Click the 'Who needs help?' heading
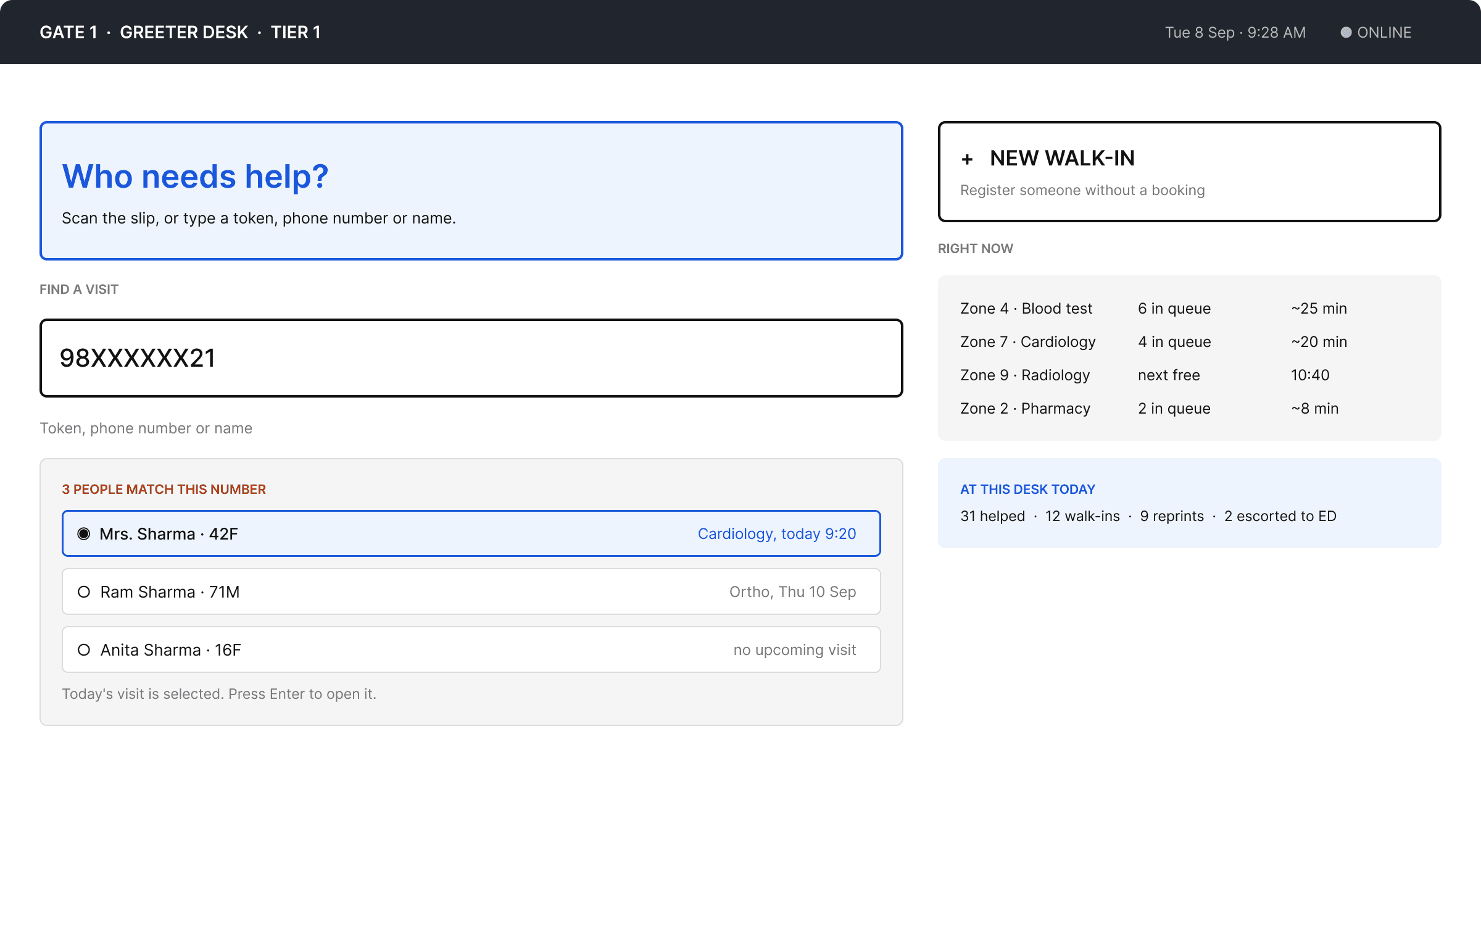Viewport: 1481px width, 926px height. [195, 177]
